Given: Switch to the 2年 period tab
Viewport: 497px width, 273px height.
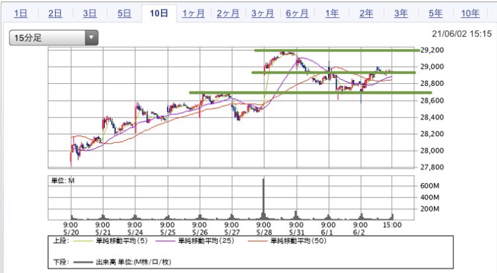Looking at the screenshot, I should click(366, 14).
